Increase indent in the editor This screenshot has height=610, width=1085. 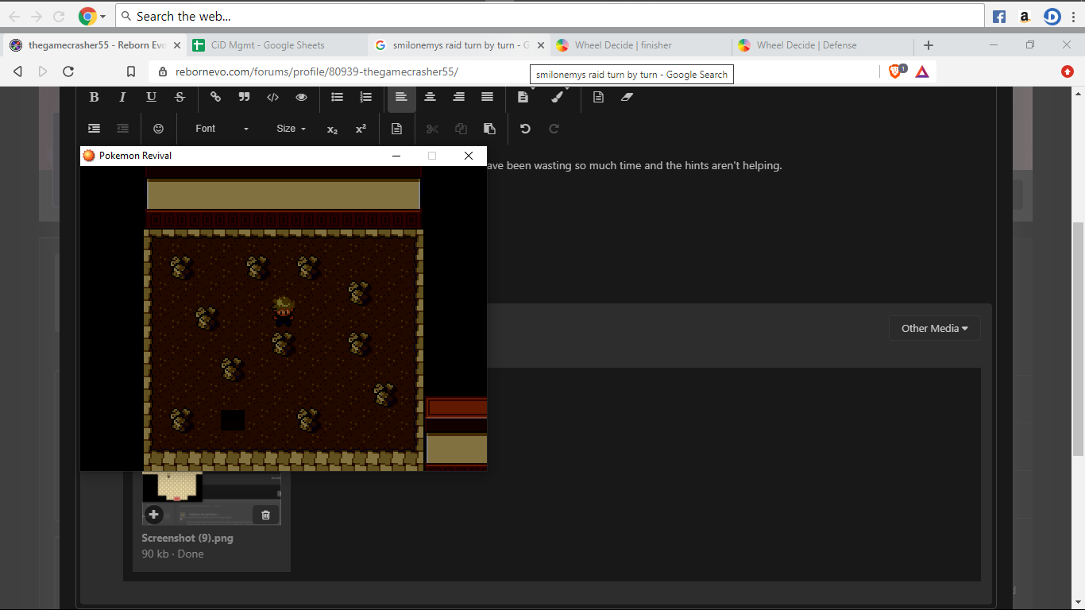[94, 129]
